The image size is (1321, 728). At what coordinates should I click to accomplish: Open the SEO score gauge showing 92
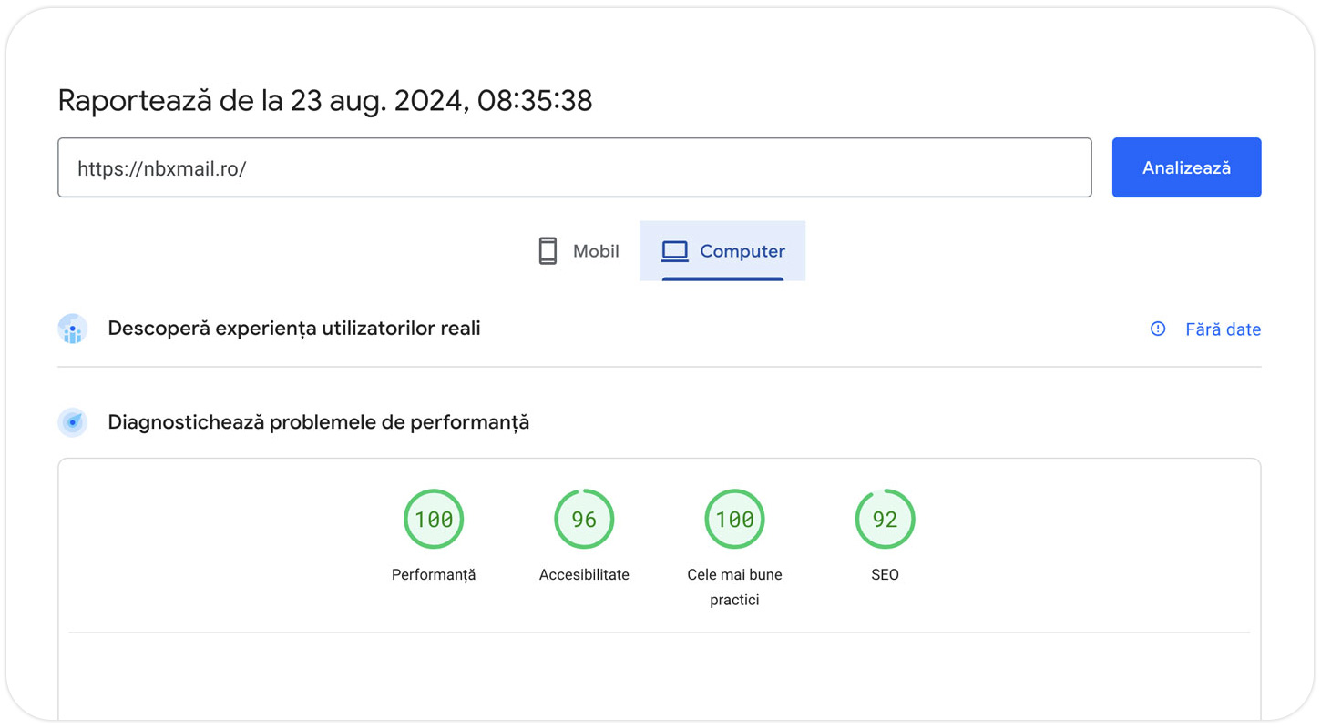[x=885, y=519]
